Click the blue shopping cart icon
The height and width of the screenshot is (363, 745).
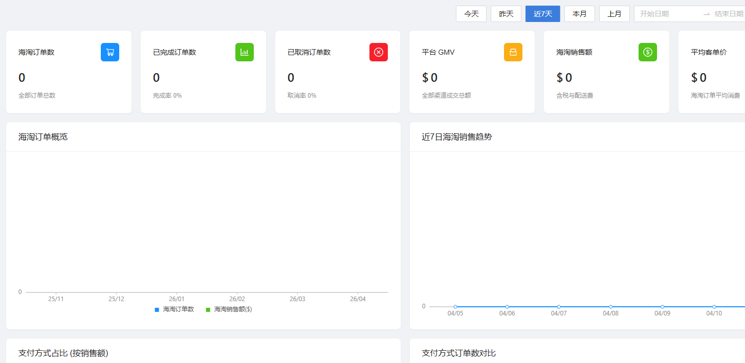click(110, 52)
